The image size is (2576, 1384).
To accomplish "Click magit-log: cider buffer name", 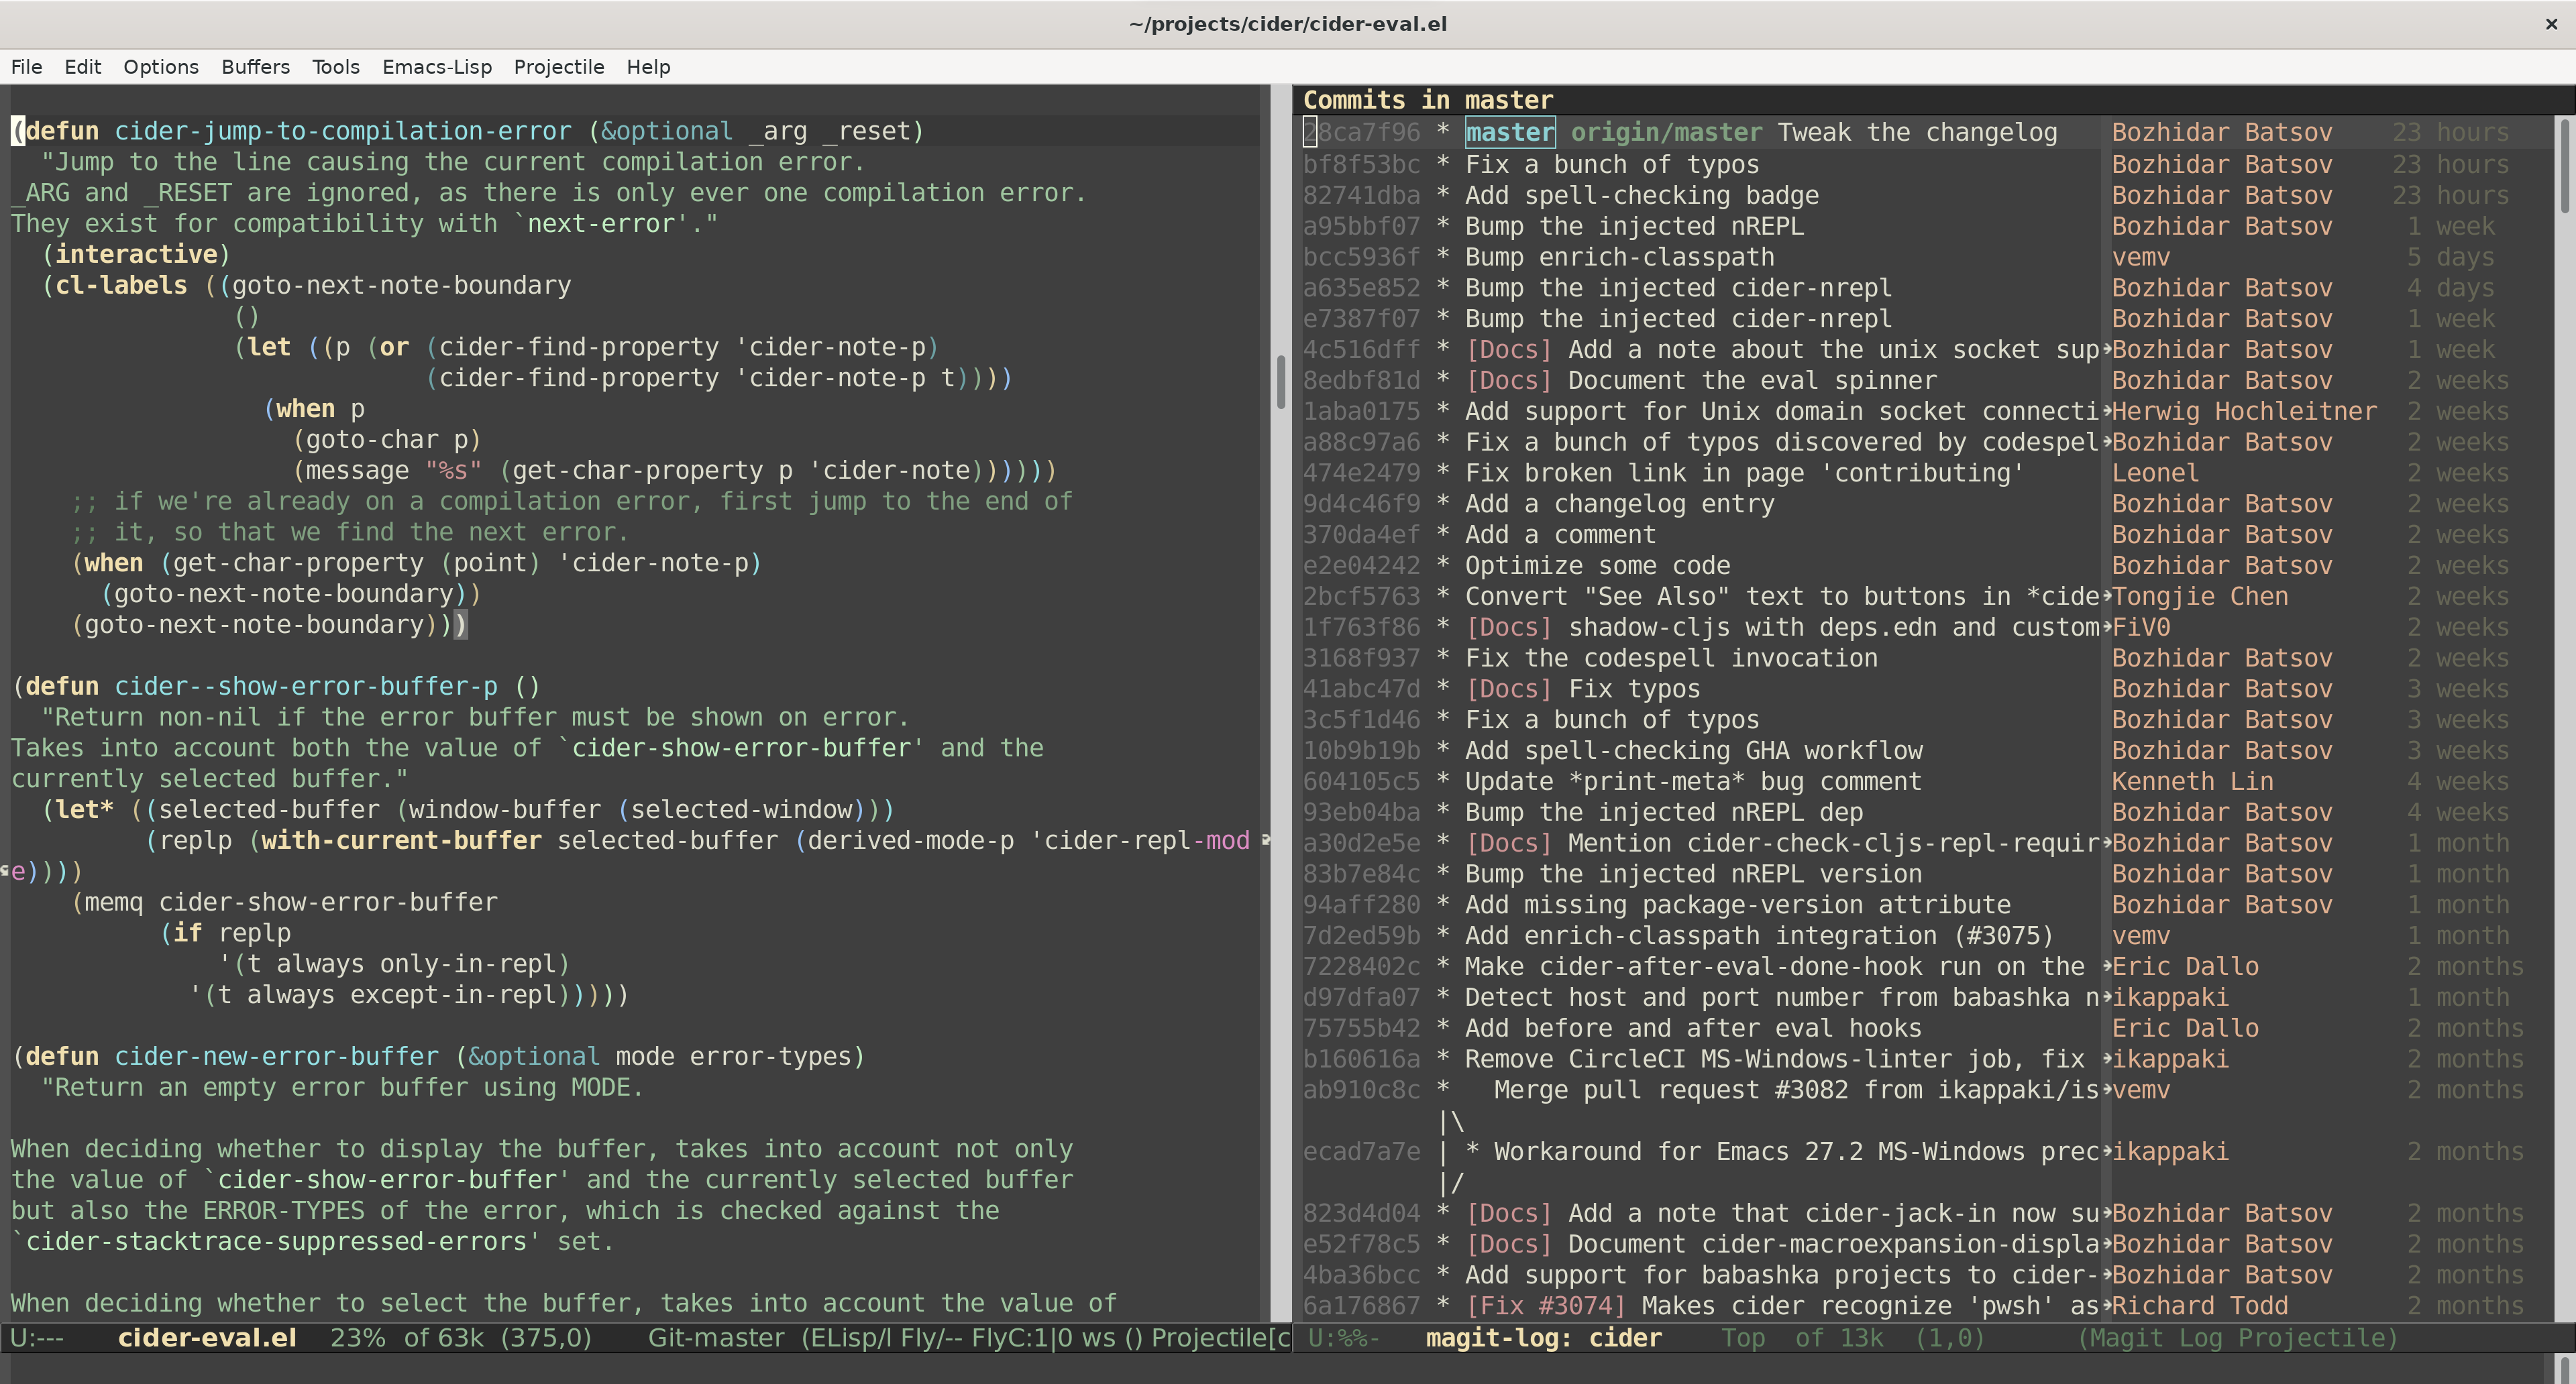I will tap(1543, 1338).
